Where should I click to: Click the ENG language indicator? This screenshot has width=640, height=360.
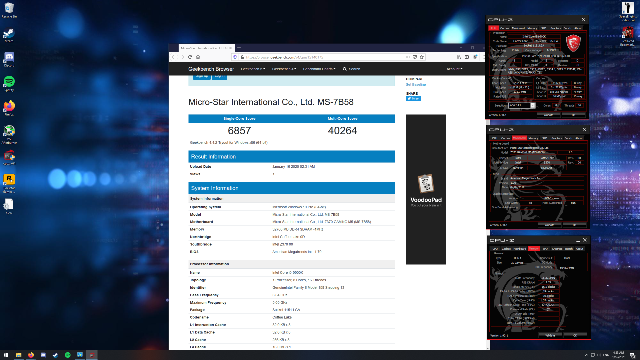(x=606, y=355)
